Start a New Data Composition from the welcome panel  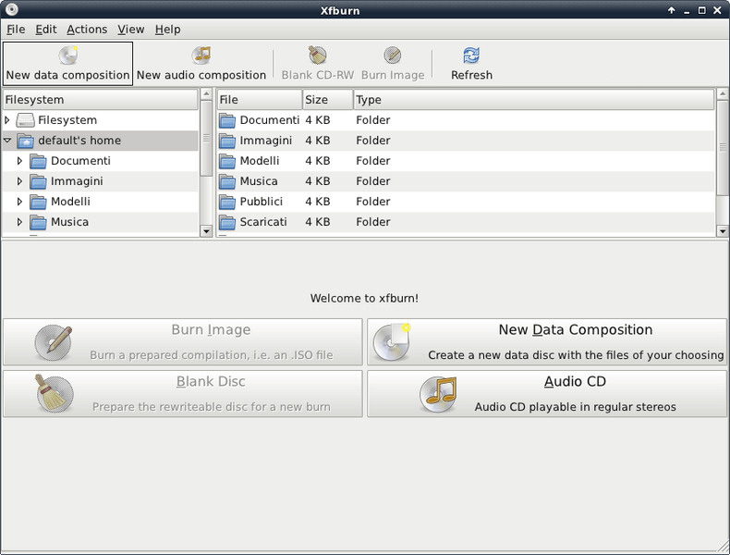[x=546, y=342]
